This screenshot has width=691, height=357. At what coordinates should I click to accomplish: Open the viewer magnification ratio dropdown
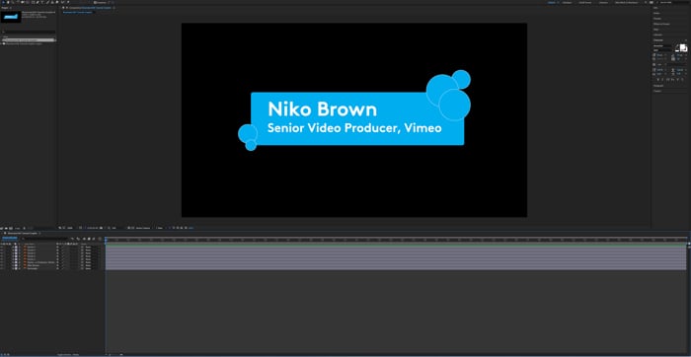pos(70,228)
